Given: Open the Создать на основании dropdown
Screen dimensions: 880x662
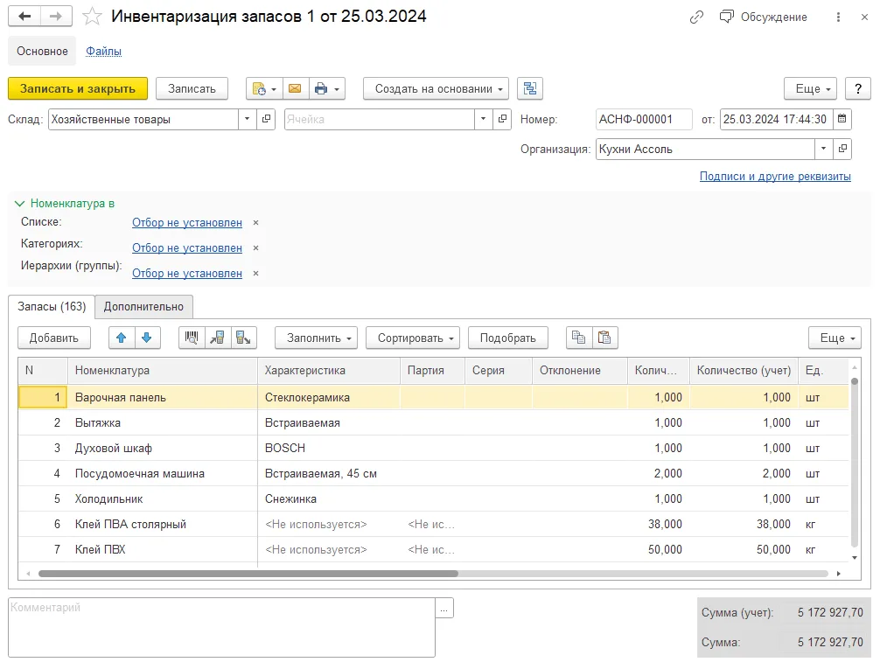Looking at the screenshot, I should 437,88.
